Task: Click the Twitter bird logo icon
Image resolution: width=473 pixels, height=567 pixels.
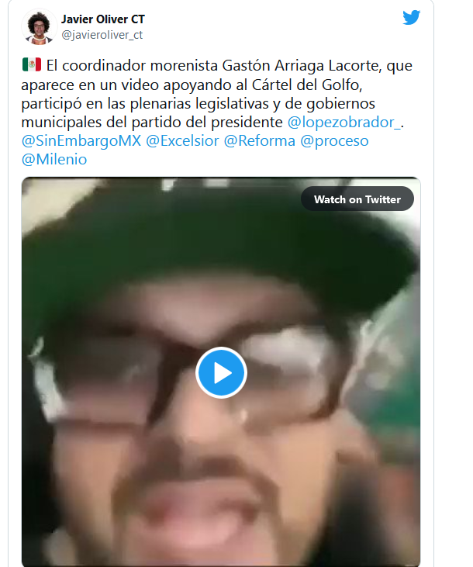Action: coord(411,17)
